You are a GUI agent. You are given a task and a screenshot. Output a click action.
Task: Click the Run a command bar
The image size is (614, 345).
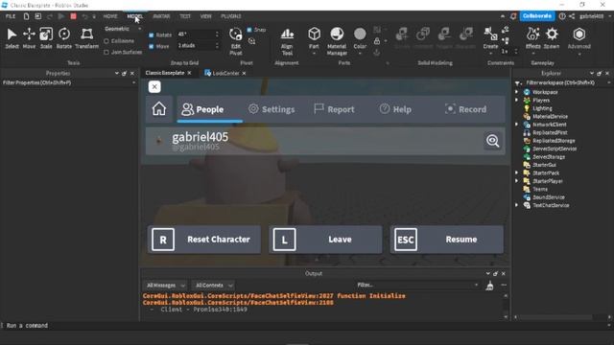click(x=305, y=326)
